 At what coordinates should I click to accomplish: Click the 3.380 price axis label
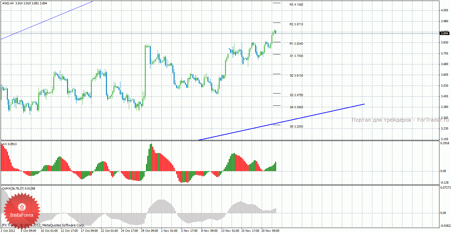click(445, 107)
